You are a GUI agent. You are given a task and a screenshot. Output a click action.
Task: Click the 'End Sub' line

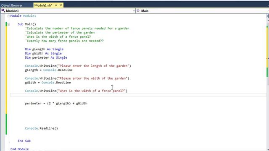(x=24, y=141)
